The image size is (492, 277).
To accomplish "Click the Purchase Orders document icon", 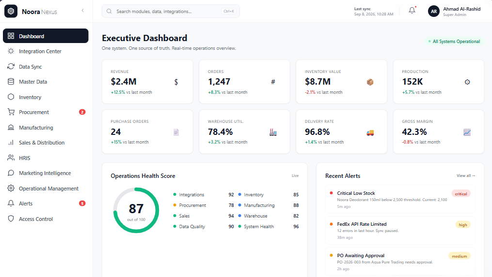I will (x=176, y=132).
